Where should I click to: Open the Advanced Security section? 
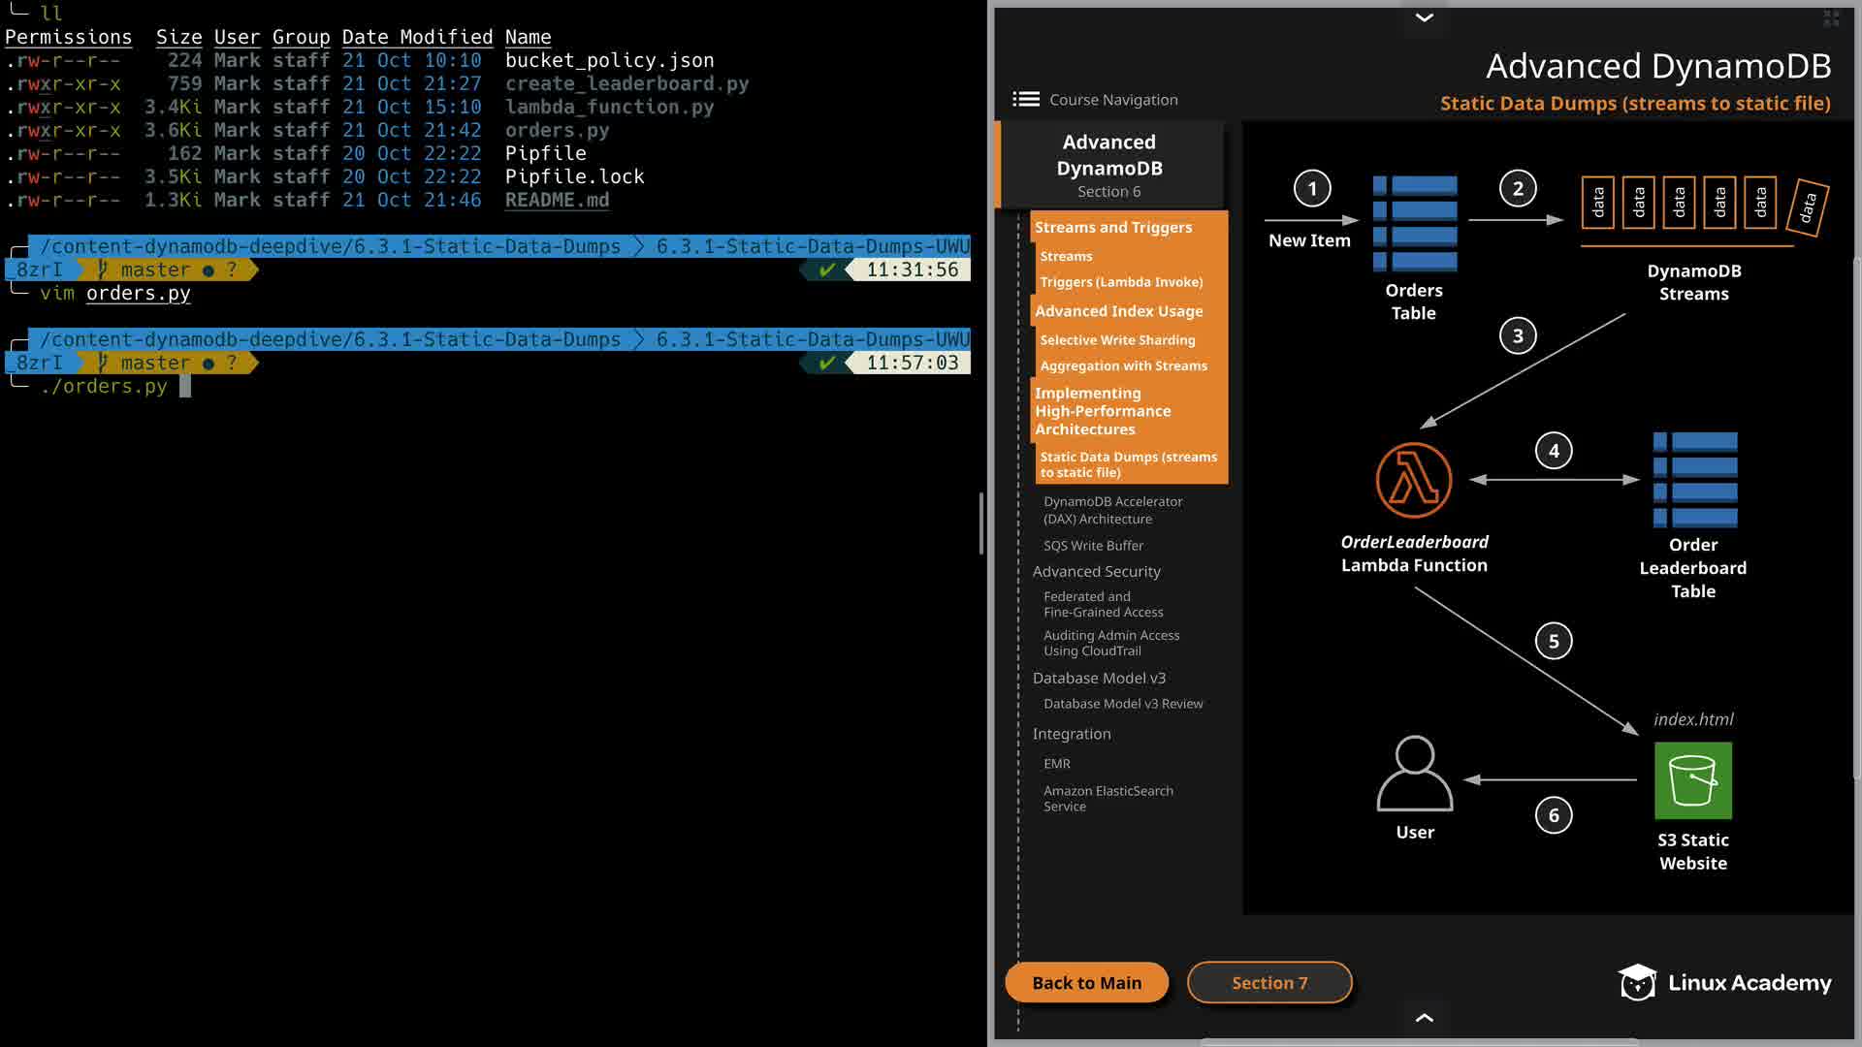tap(1096, 572)
